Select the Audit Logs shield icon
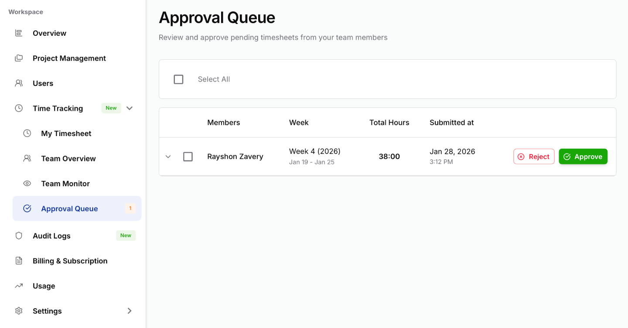The image size is (628, 328). (18, 236)
